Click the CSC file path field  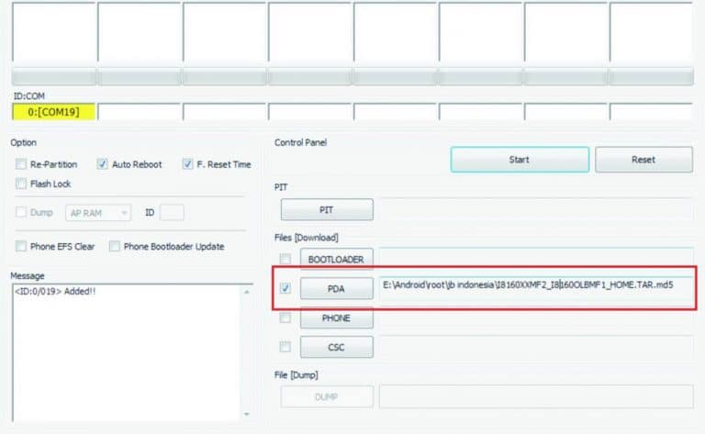(536, 347)
